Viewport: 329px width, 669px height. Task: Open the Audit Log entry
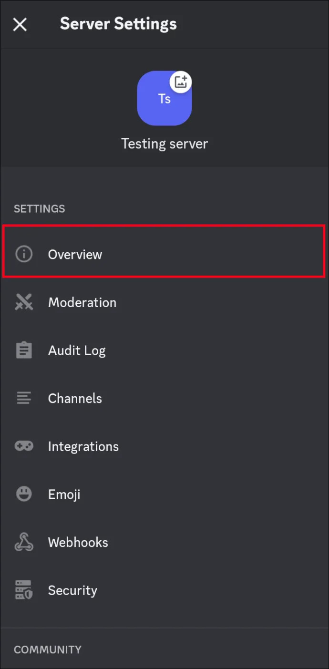click(164, 350)
